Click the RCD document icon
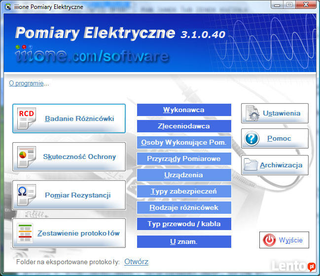This screenshot has width=320, height=276. click(26, 118)
